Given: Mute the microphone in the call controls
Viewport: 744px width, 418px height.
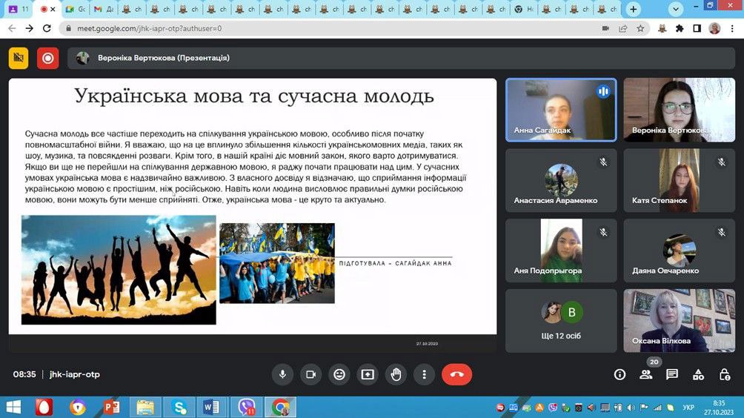Looking at the screenshot, I should 282,374.
